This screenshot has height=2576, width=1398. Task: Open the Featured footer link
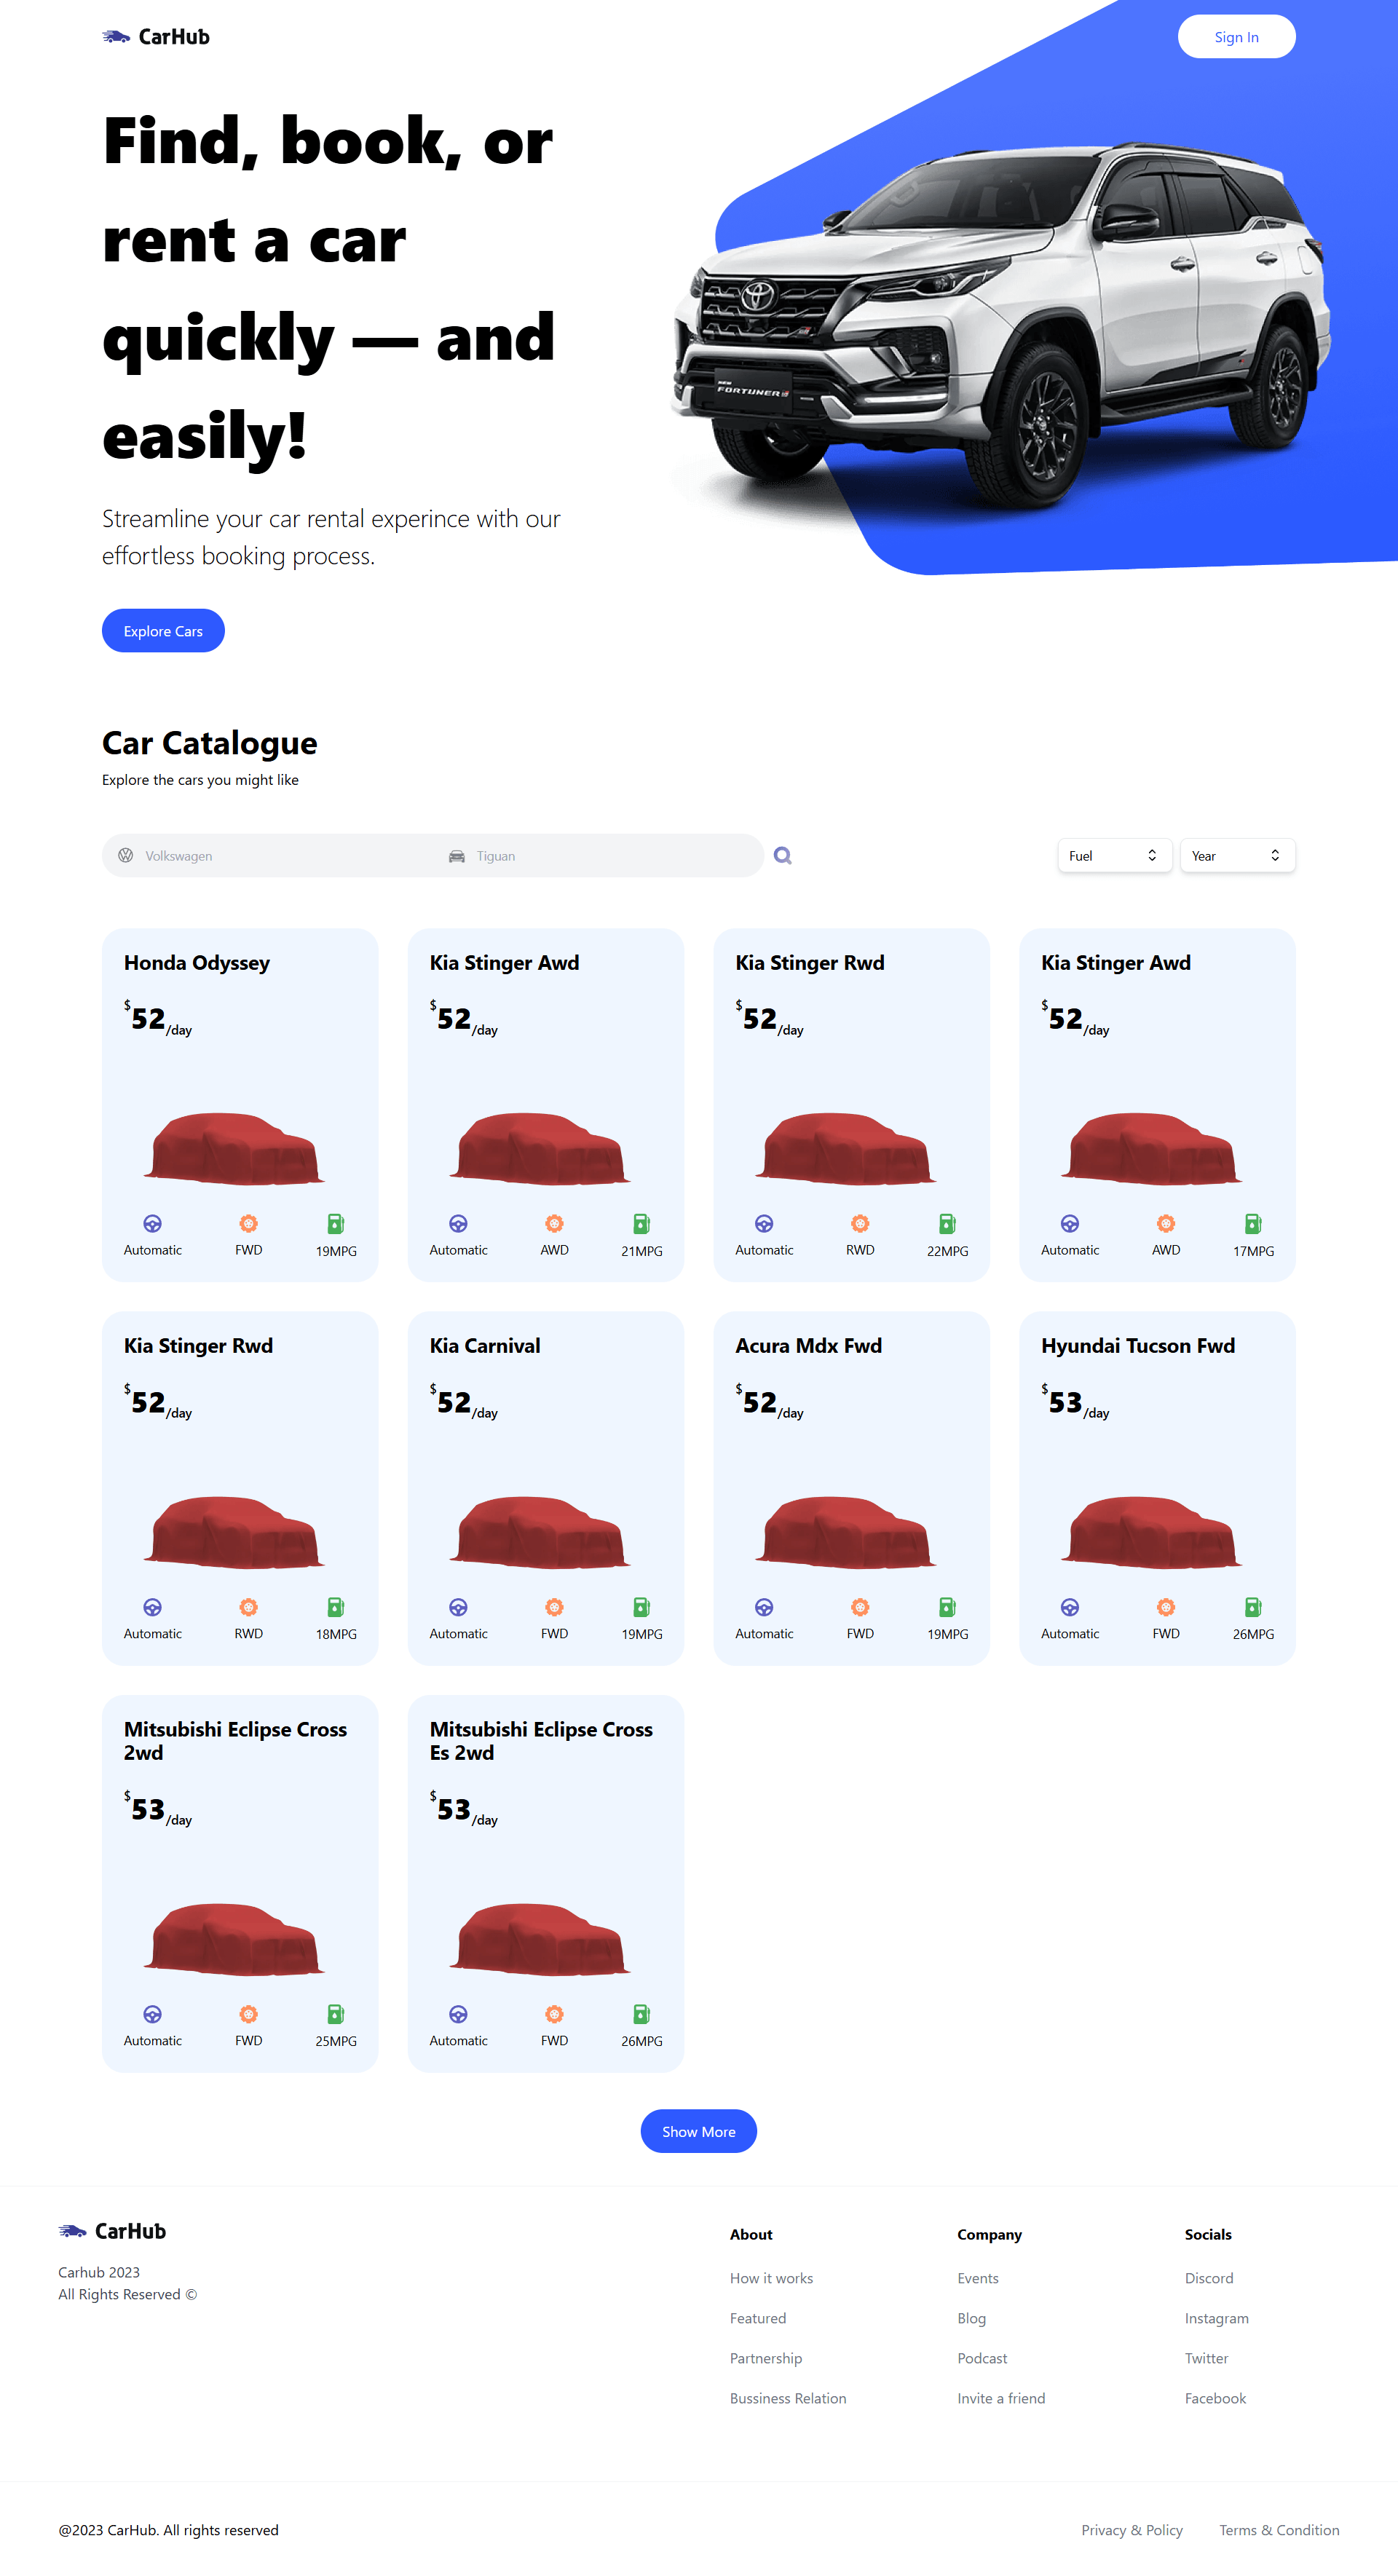[x=758, y=2318]
